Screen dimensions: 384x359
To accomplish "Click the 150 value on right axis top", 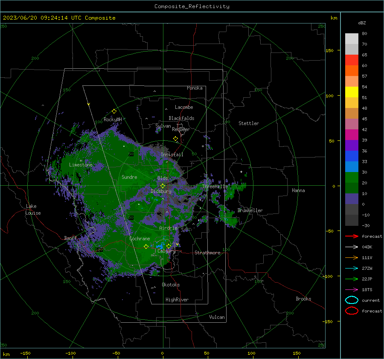I will [x=330, y=50].
